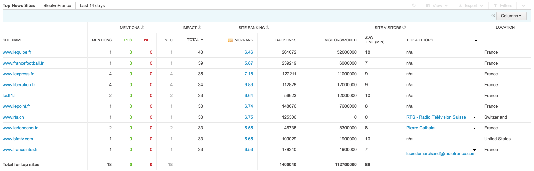Sort by the Visitors/Month column header
This screenshot has width=534, height=171.
[340, 40]
